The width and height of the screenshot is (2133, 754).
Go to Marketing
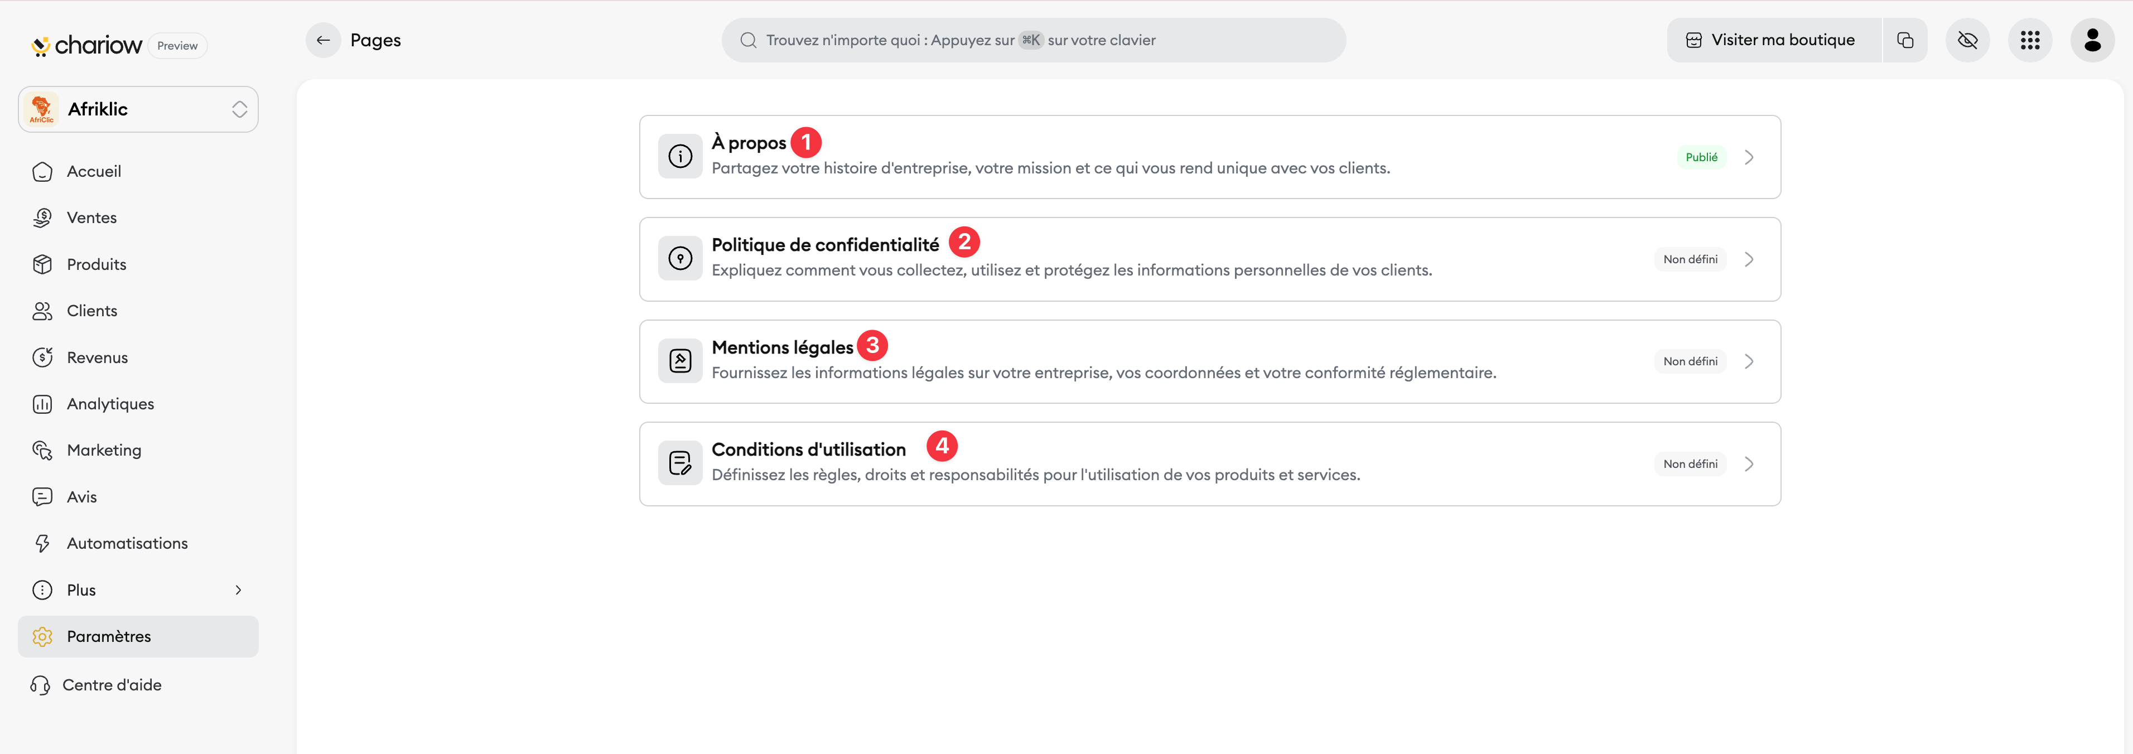tap(138, 450)
